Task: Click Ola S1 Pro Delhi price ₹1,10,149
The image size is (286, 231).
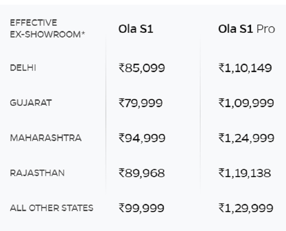Action: [245, 68]
